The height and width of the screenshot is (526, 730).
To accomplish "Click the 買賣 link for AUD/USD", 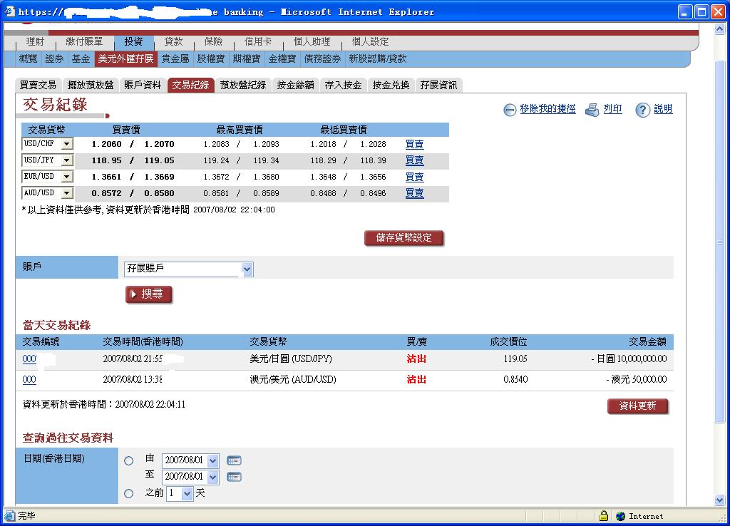I will [414, 192].
